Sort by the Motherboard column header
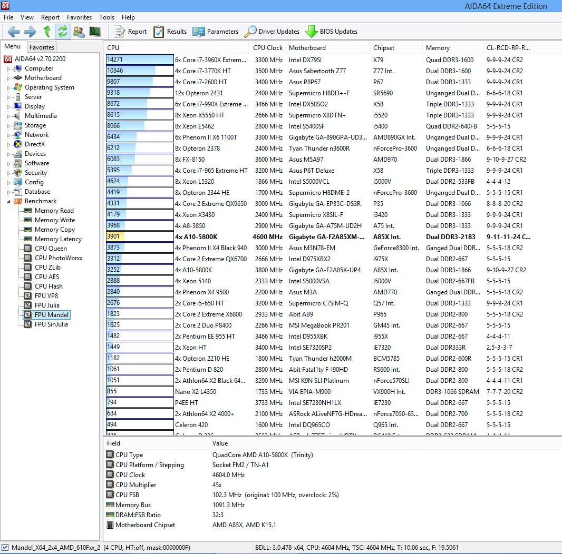 [x=328, y=47]
